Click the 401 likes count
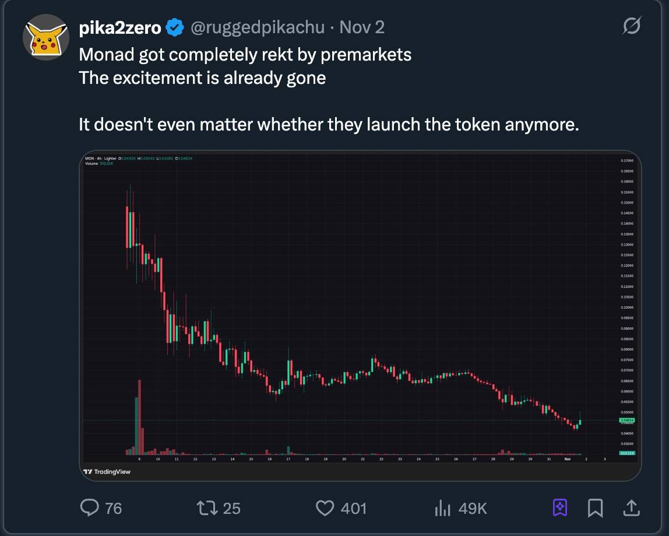Viewport: 669px width, 536px height. (x=354, y=509)
